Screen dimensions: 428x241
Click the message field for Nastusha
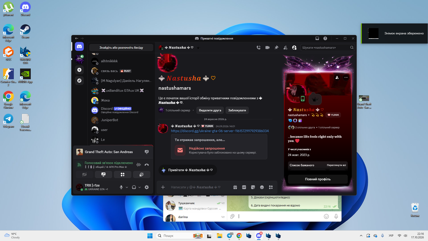tap(199, 187)
